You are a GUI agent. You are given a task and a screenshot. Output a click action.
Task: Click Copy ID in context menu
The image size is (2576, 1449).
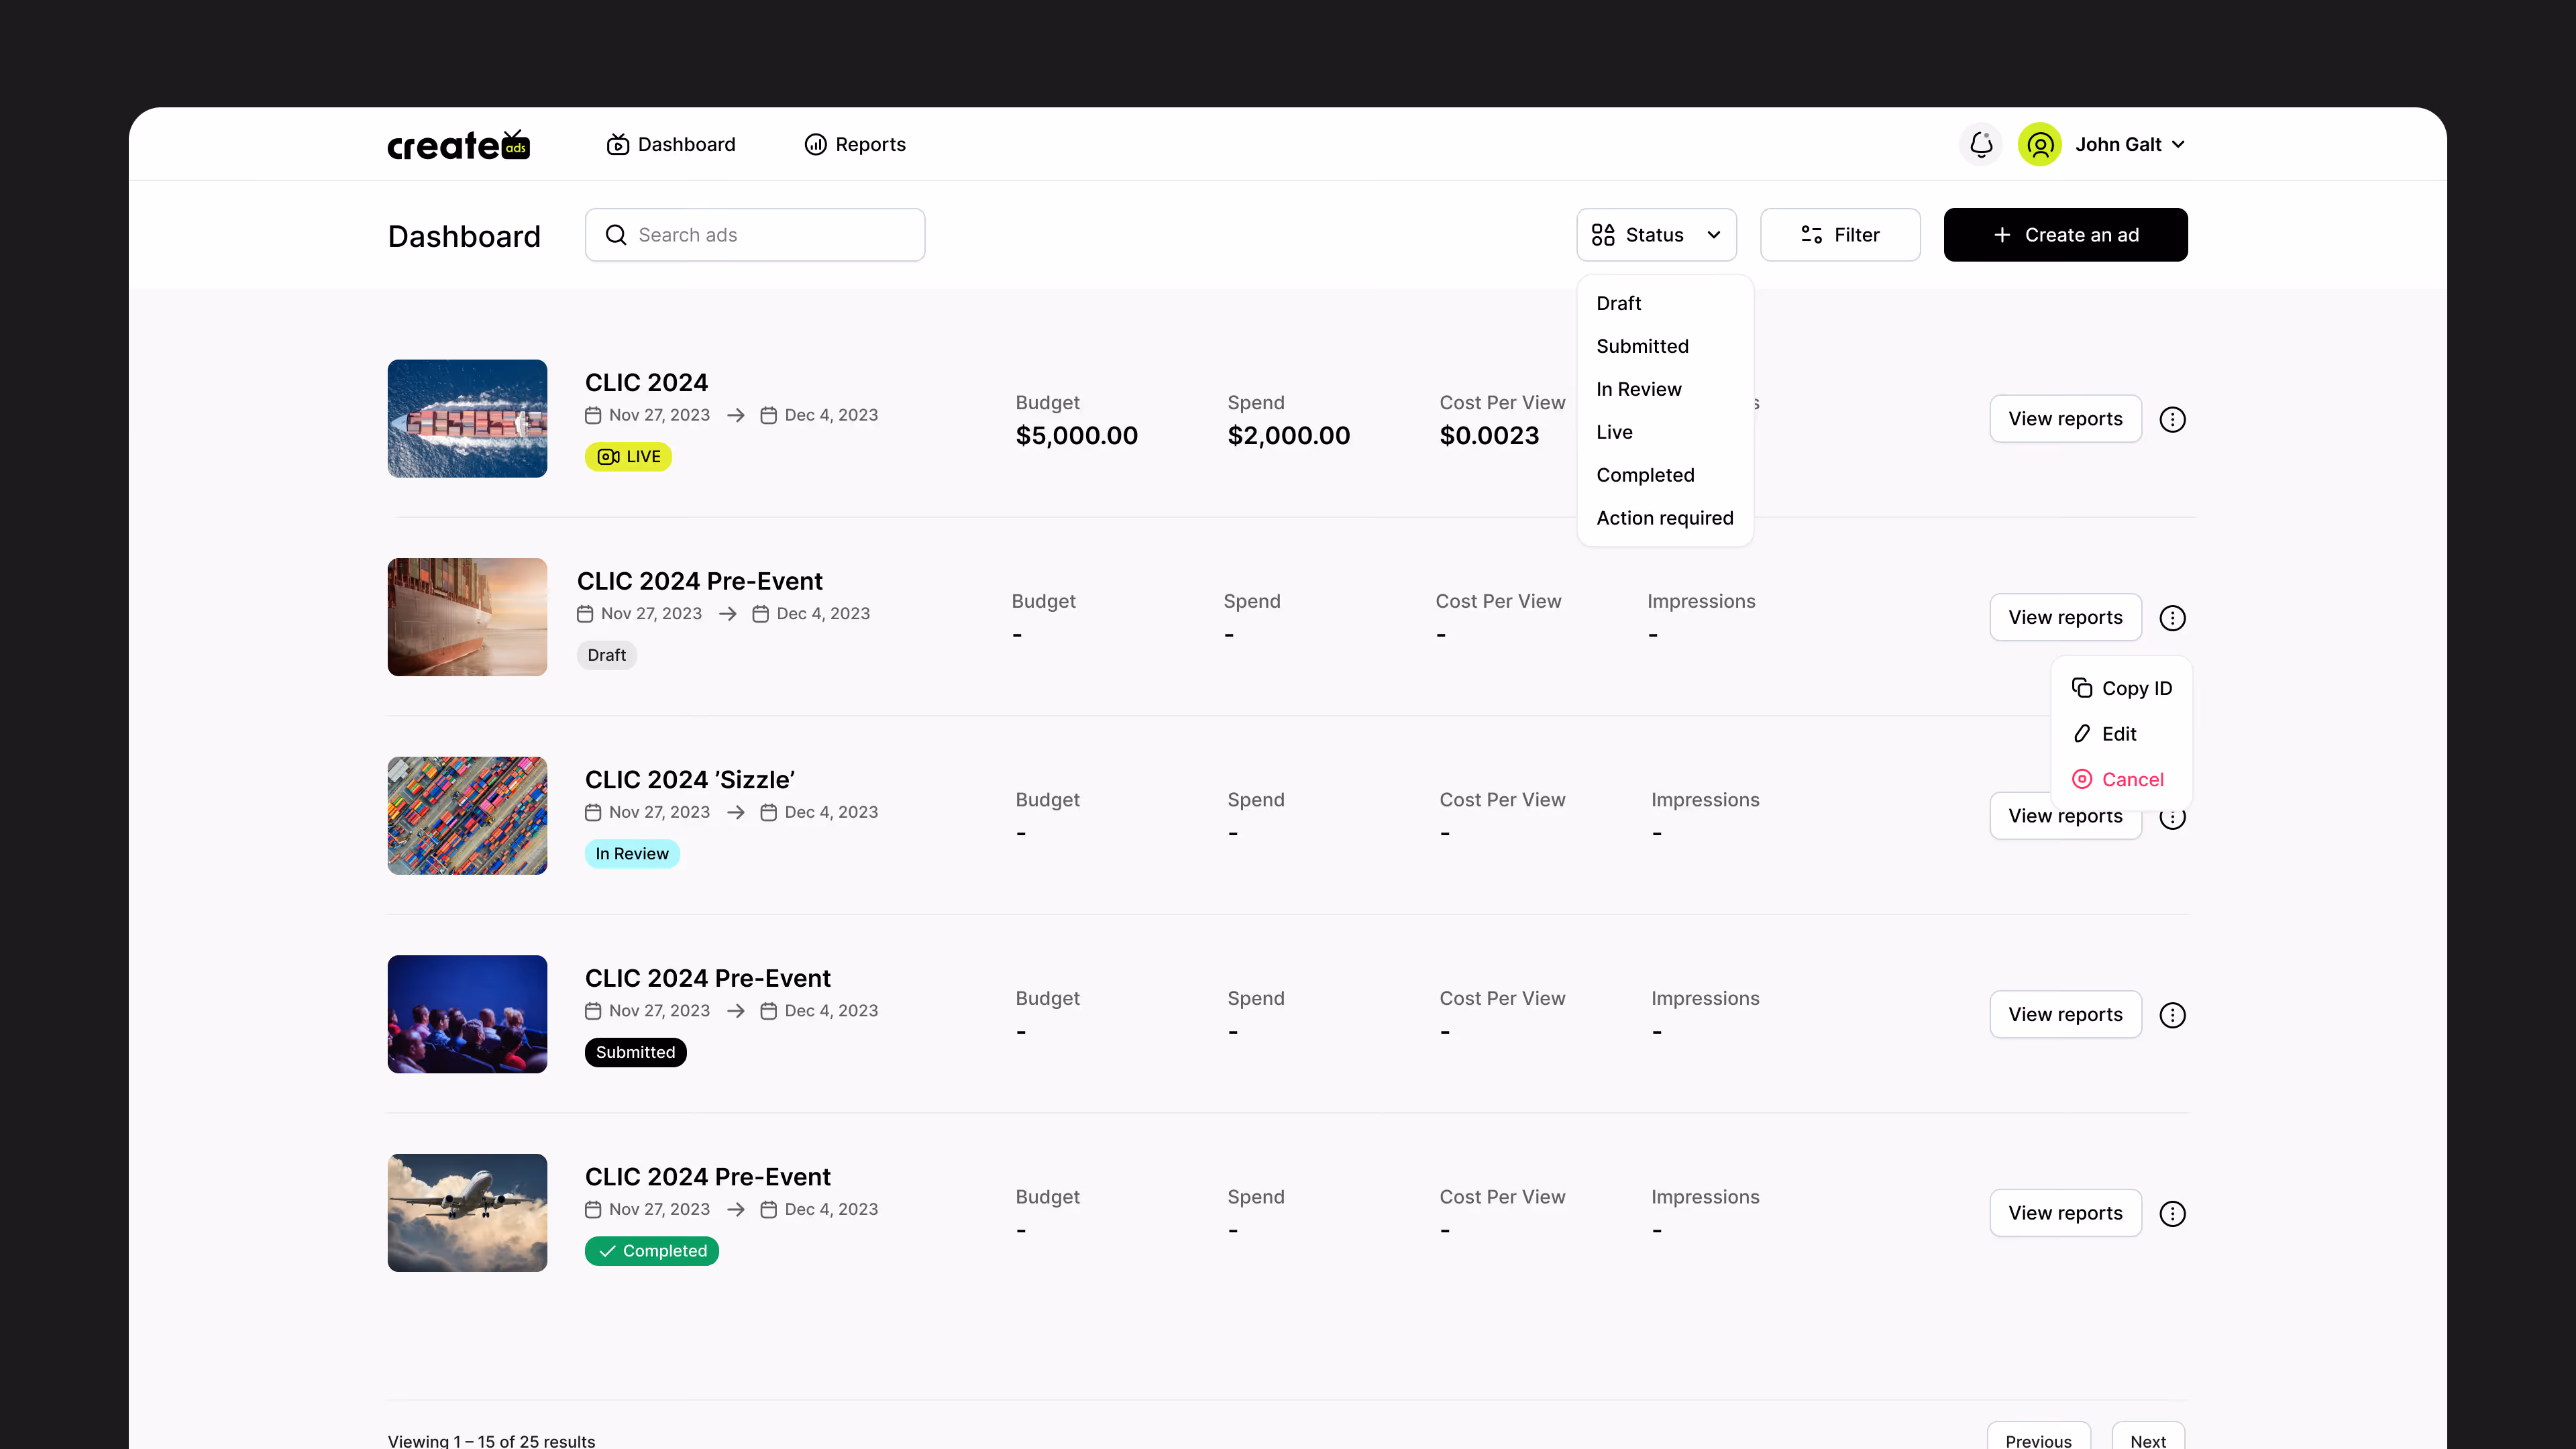click(2122, 688)
